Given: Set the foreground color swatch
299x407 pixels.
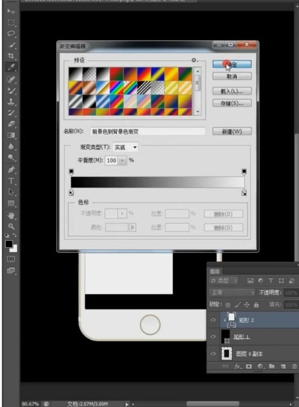Looking at the screenshot, I should coord(9,244).
